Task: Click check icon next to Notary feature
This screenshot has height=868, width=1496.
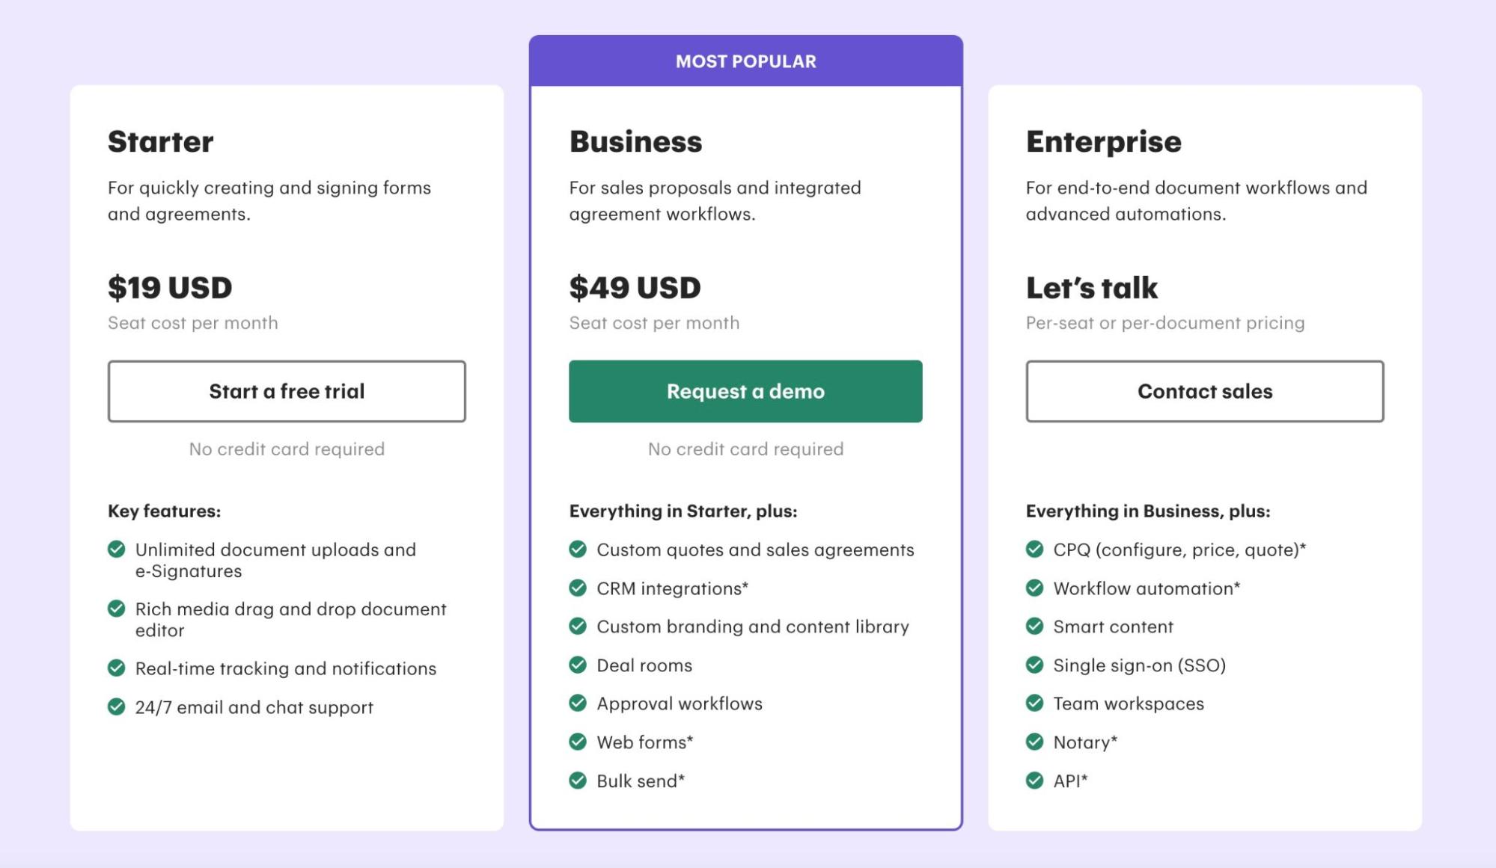Action: (x=1034, y=742)
